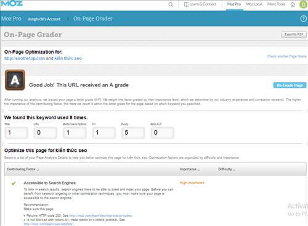
Task: Click the green checkmark beside Accessible to Search Engines
Action: click(14, 183)
